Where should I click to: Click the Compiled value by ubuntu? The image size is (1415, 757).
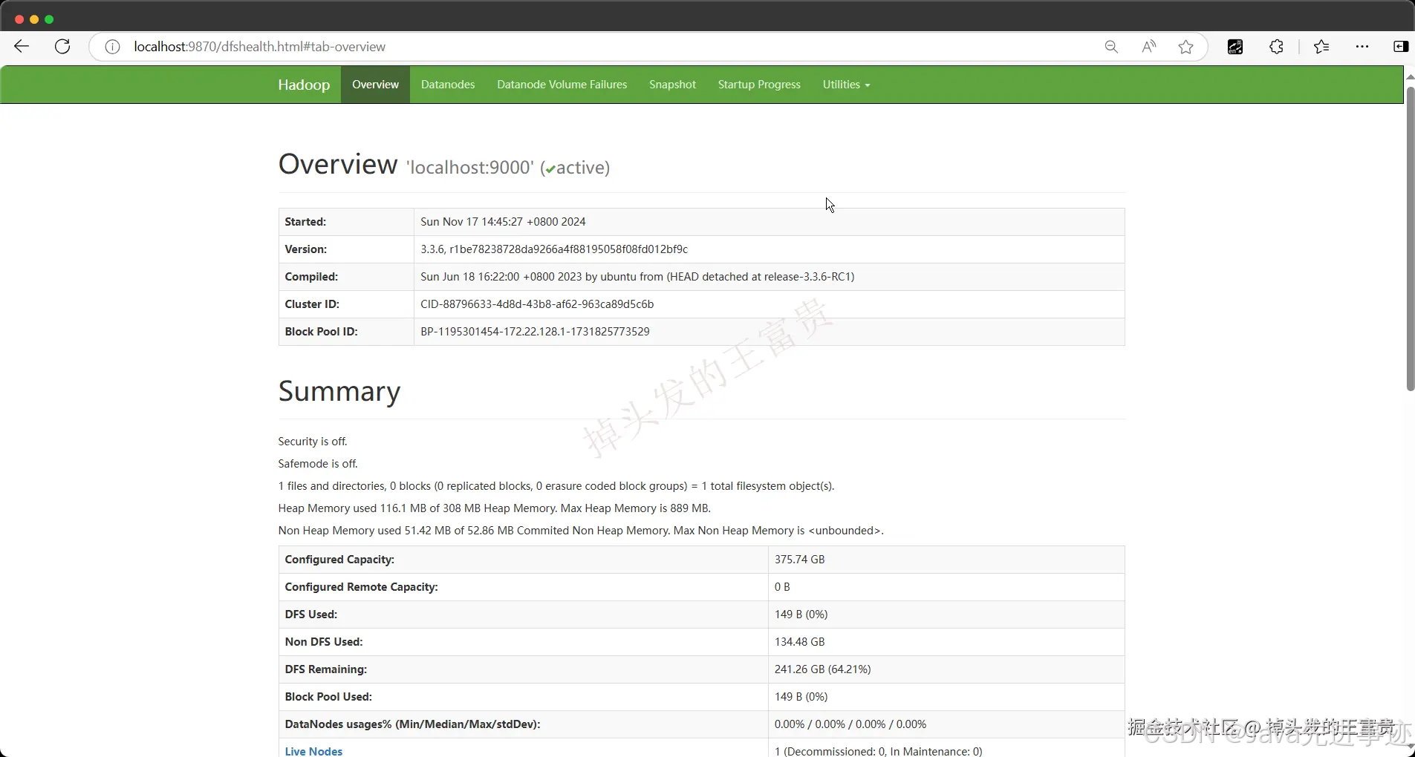point(637,277)
